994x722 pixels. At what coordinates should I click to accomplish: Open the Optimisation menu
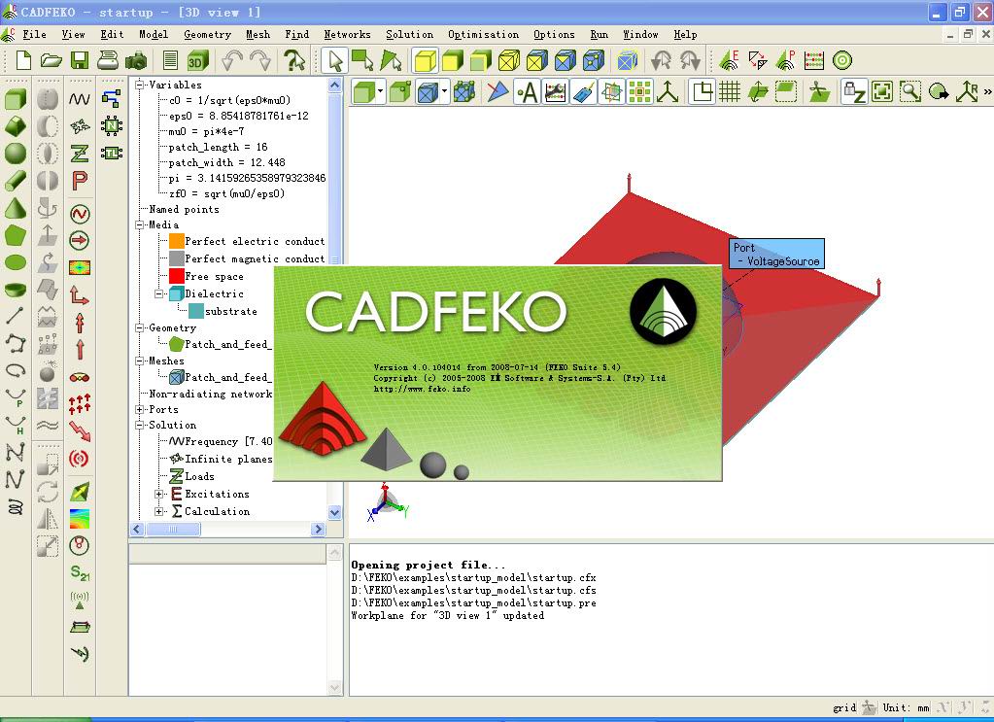point(483,34)
